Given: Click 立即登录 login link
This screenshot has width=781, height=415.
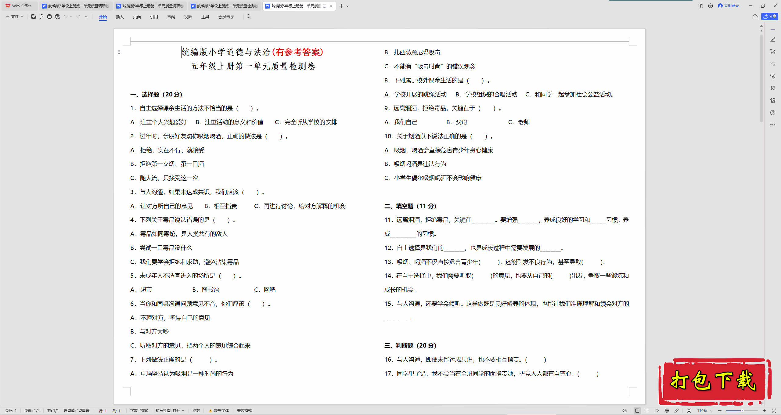Looking at the screenshot, I should point(729,6).
